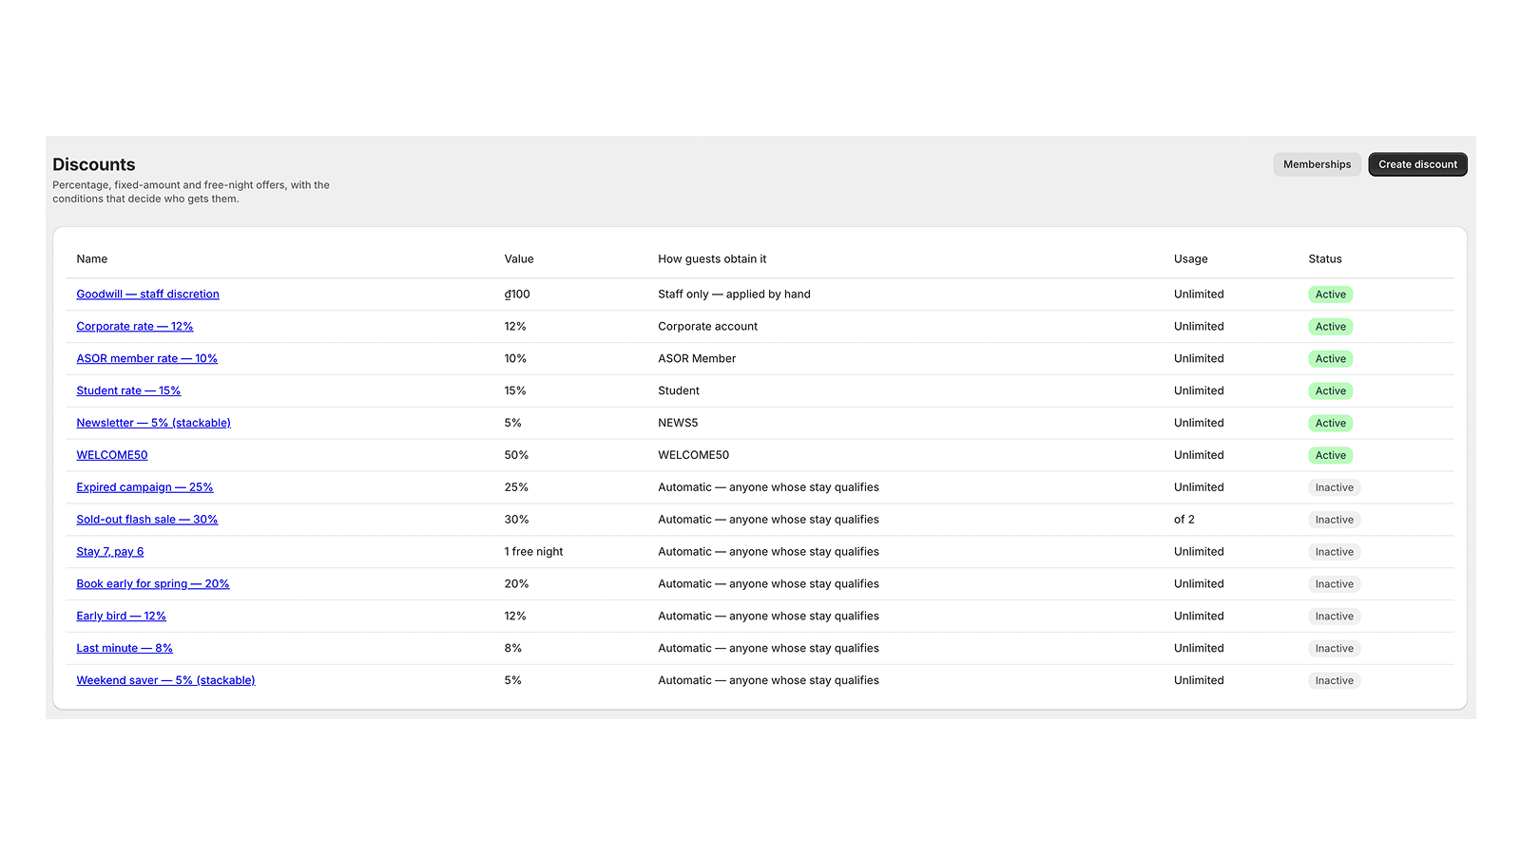
Task: Select the Early bird — 12% link
Action: pos(121,617)
